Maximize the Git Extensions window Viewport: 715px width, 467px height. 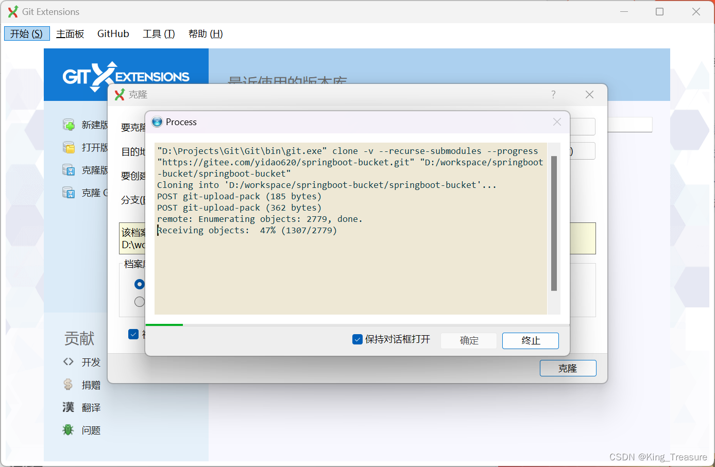click(659, 12)
